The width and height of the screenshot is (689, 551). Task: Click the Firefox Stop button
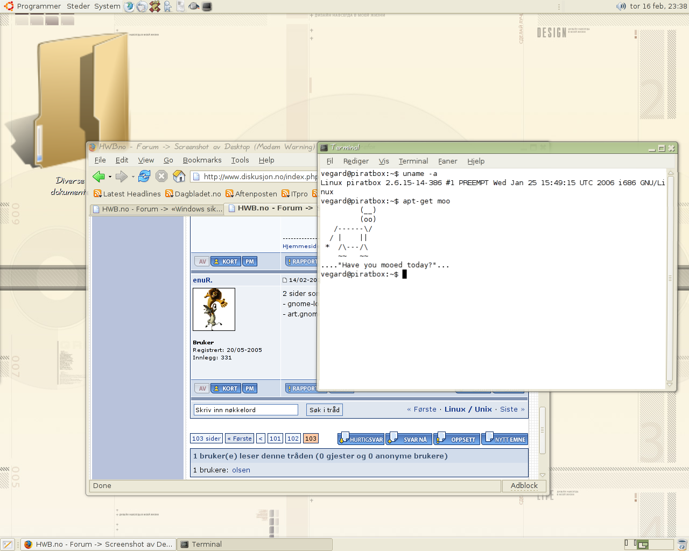pyautogui.click(x=161, y=176)
